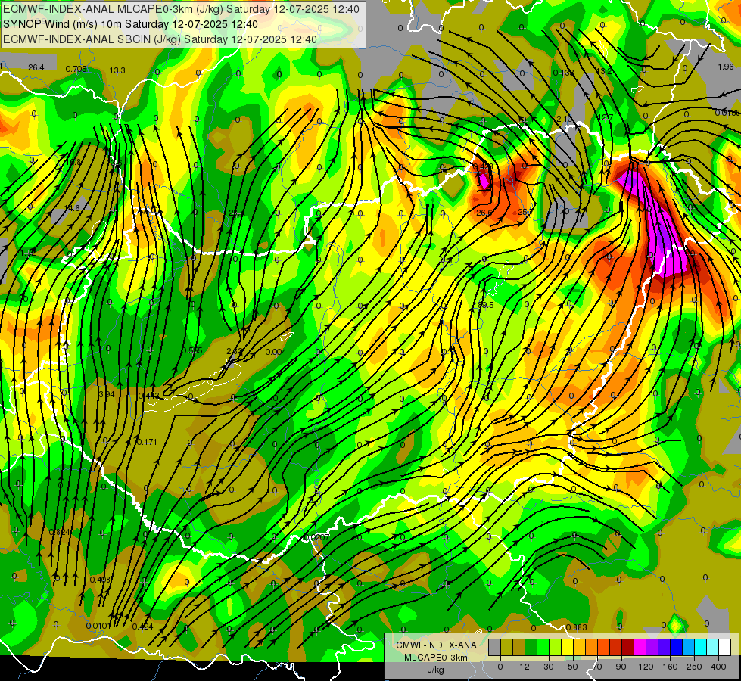
Task: Select the pure cyan legend swatch
Action: click(x=701, y=648)
